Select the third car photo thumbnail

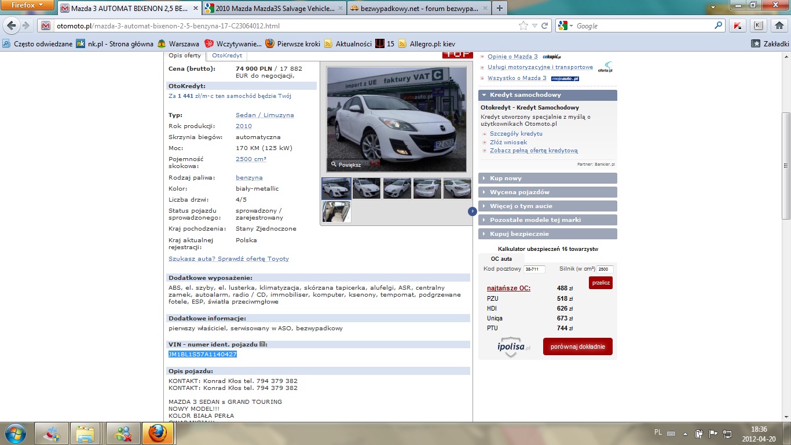click(397, 188)
